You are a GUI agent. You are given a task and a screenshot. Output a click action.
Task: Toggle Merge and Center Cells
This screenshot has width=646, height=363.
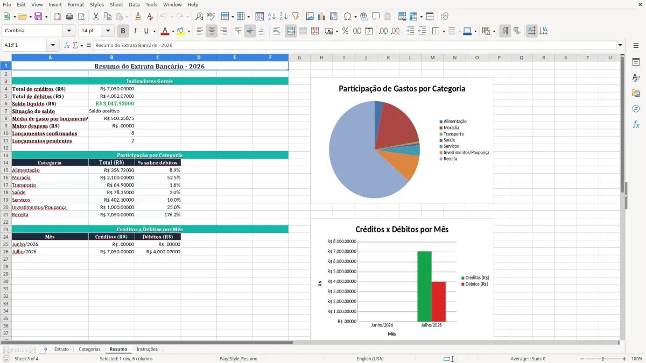tap(291, 31)
